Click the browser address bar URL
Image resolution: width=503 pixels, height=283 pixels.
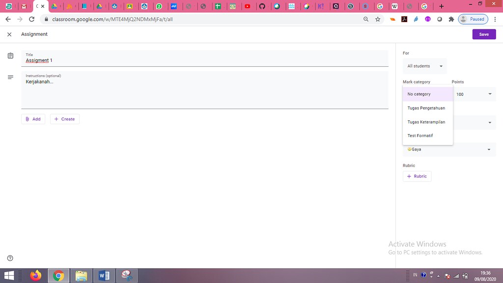click(x=112, y=19)
